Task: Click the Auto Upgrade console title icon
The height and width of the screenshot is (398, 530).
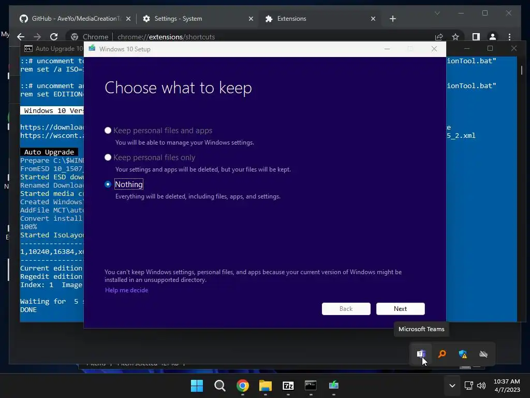Action: coord(28,49)
